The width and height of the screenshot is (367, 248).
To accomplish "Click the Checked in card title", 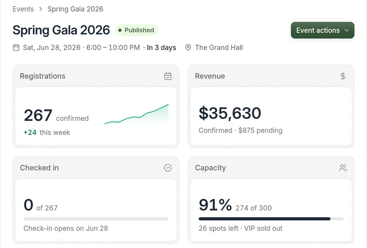I will pos(39,168).
